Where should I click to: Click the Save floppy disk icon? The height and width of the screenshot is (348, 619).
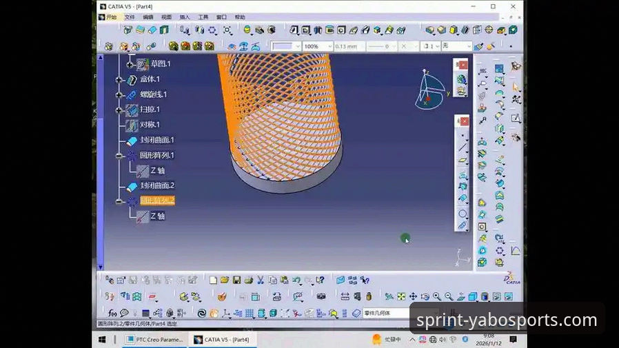click(236, 280)
